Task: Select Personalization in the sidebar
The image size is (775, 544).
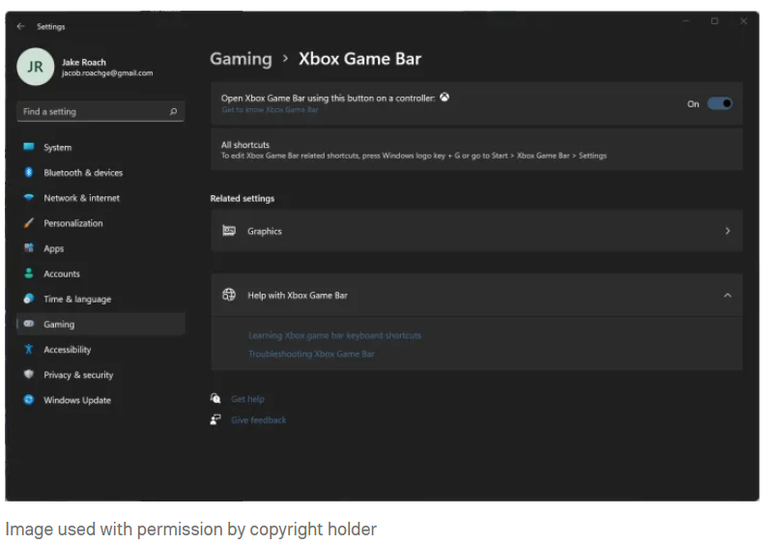Action: [x=100, y=223]
